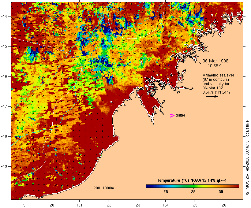This screenshot has width=251, height=208.
Task: Click the '-15' latitude axis label
Action: tap(4, 46)
